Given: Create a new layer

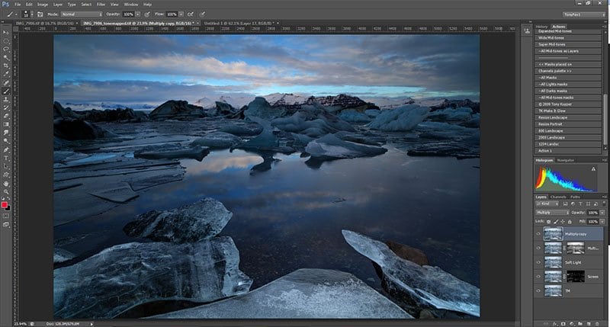Looking at the screenshot, I should coord(588,323).
